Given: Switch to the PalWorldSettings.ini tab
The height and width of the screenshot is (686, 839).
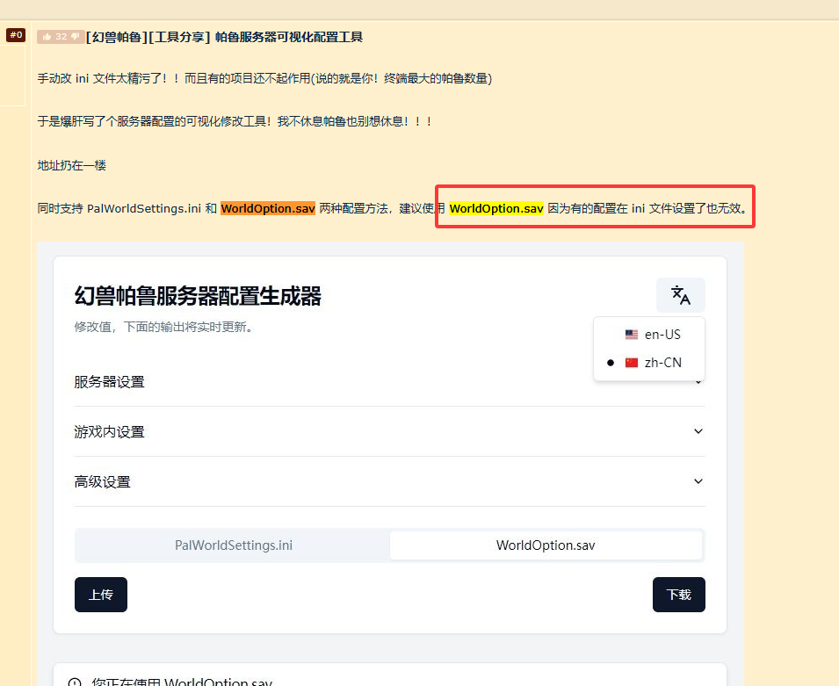Looking at the screenshot, I should 234,545.
